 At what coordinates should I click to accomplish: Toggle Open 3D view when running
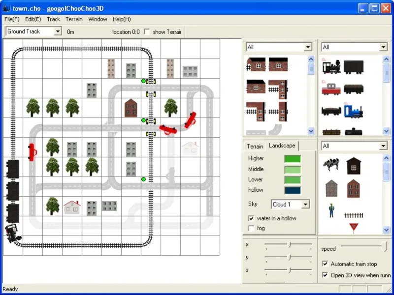[325, 275]
